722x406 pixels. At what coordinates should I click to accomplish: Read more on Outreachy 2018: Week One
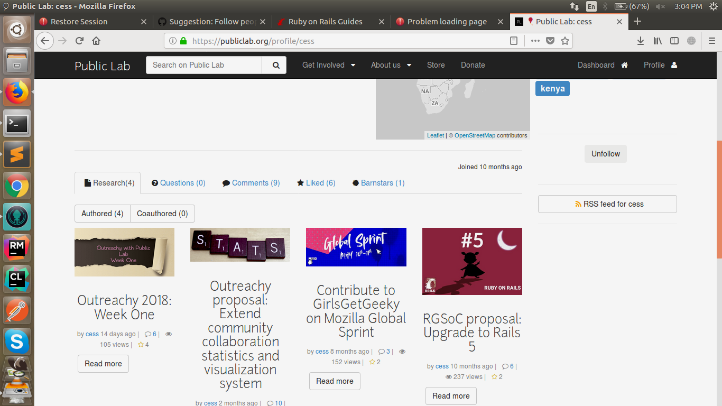[103, 364]
